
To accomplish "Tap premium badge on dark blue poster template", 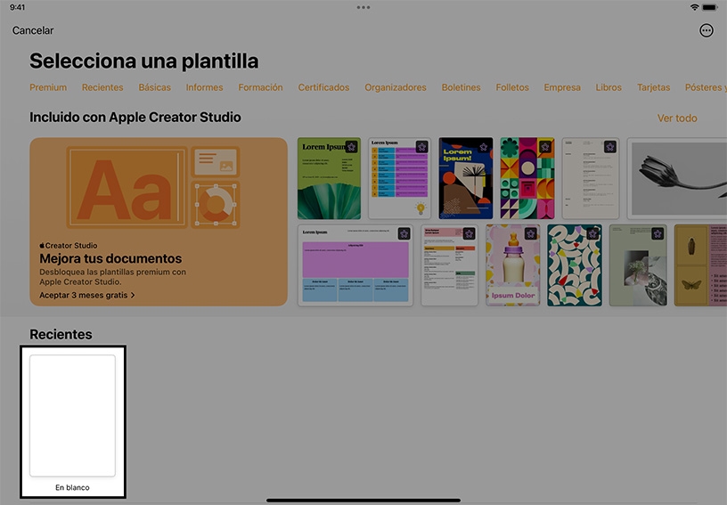I will tap(484, 147).
